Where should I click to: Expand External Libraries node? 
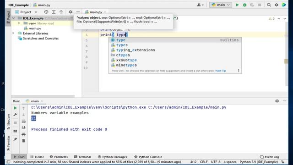13,33
